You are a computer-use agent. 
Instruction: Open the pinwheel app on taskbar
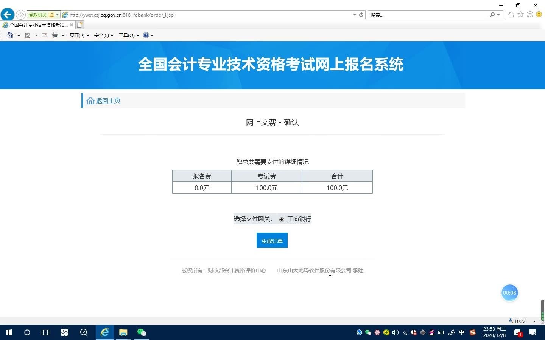(64, 332)
